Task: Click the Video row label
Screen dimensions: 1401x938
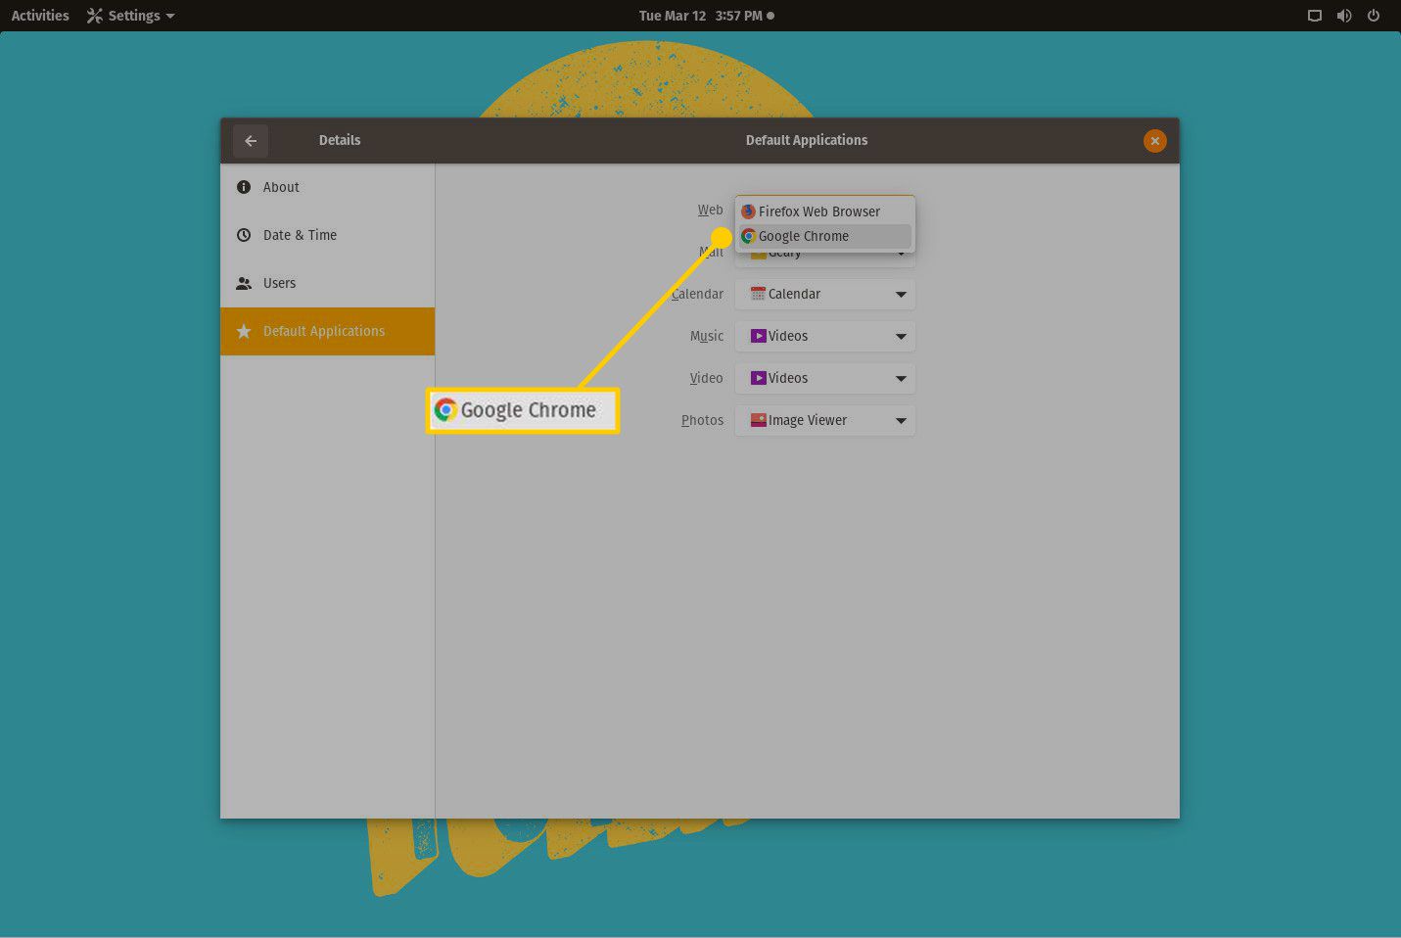Action: 706,378
